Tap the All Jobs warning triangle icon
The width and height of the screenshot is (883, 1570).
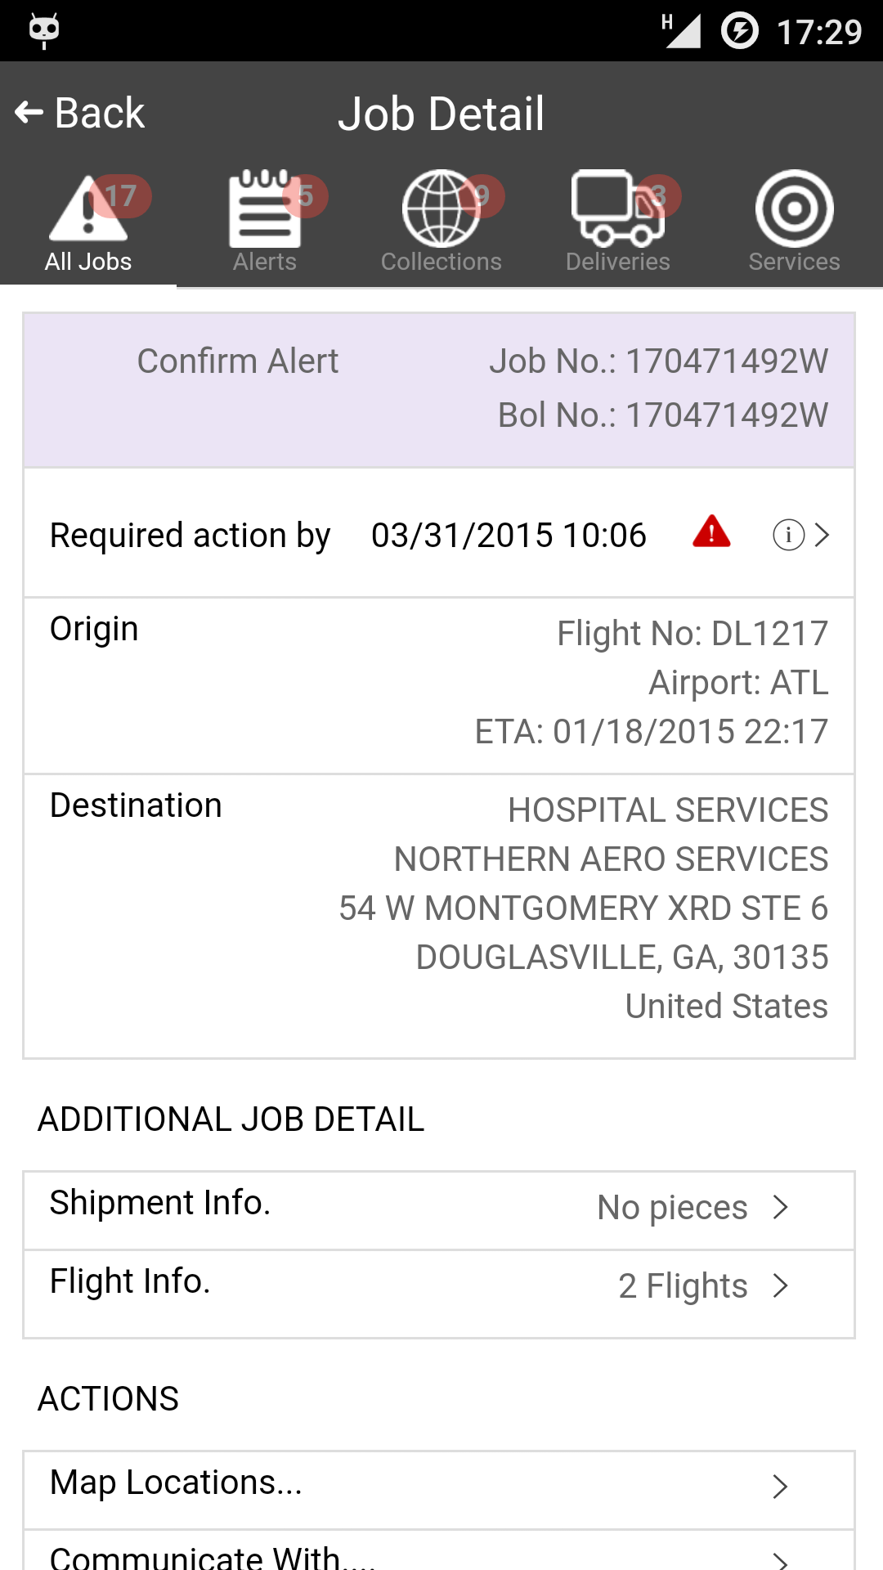coord(88,208)
